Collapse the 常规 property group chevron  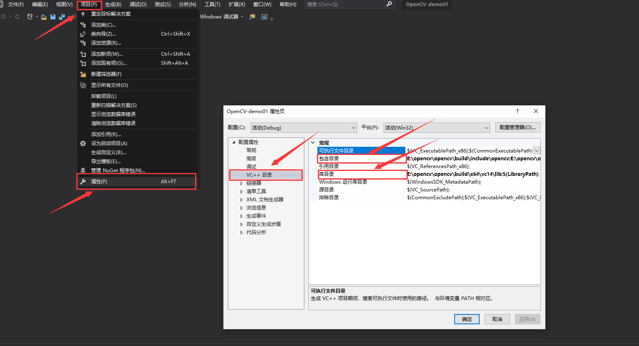[313, 143]
